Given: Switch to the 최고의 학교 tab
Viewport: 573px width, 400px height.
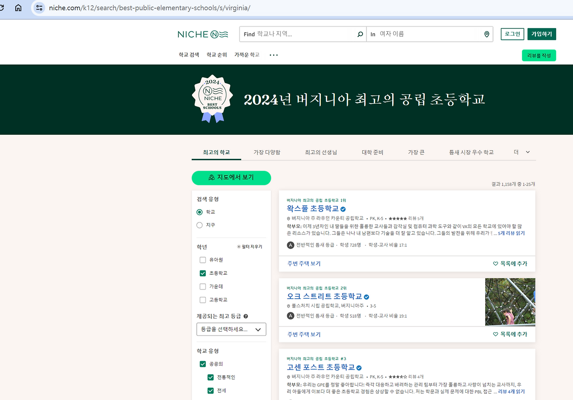Looking at the screenshot, I should (216, 153).
